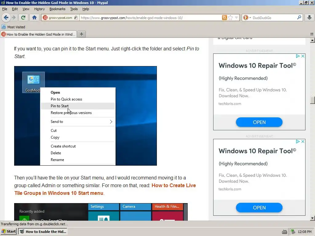Open the DuckDuckGo search engine dropdown

247,18
